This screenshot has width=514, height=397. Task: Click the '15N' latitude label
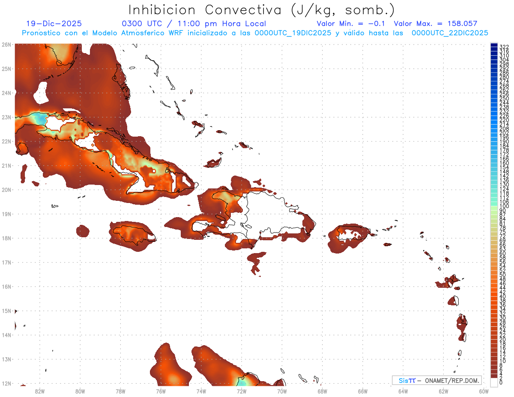coord(6,310)
